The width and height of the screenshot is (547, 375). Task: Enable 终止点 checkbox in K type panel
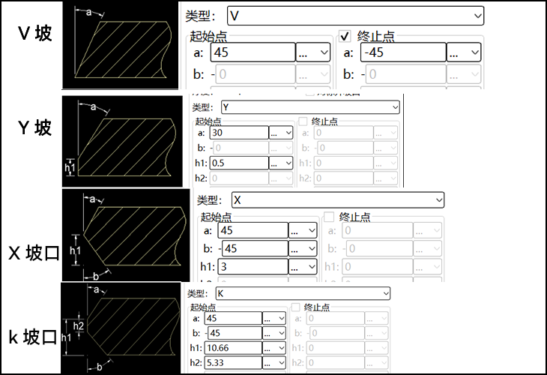(x=294, y=307)
